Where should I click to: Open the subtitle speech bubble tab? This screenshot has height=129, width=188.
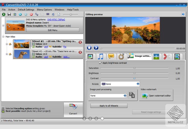[x=111, y=56]
